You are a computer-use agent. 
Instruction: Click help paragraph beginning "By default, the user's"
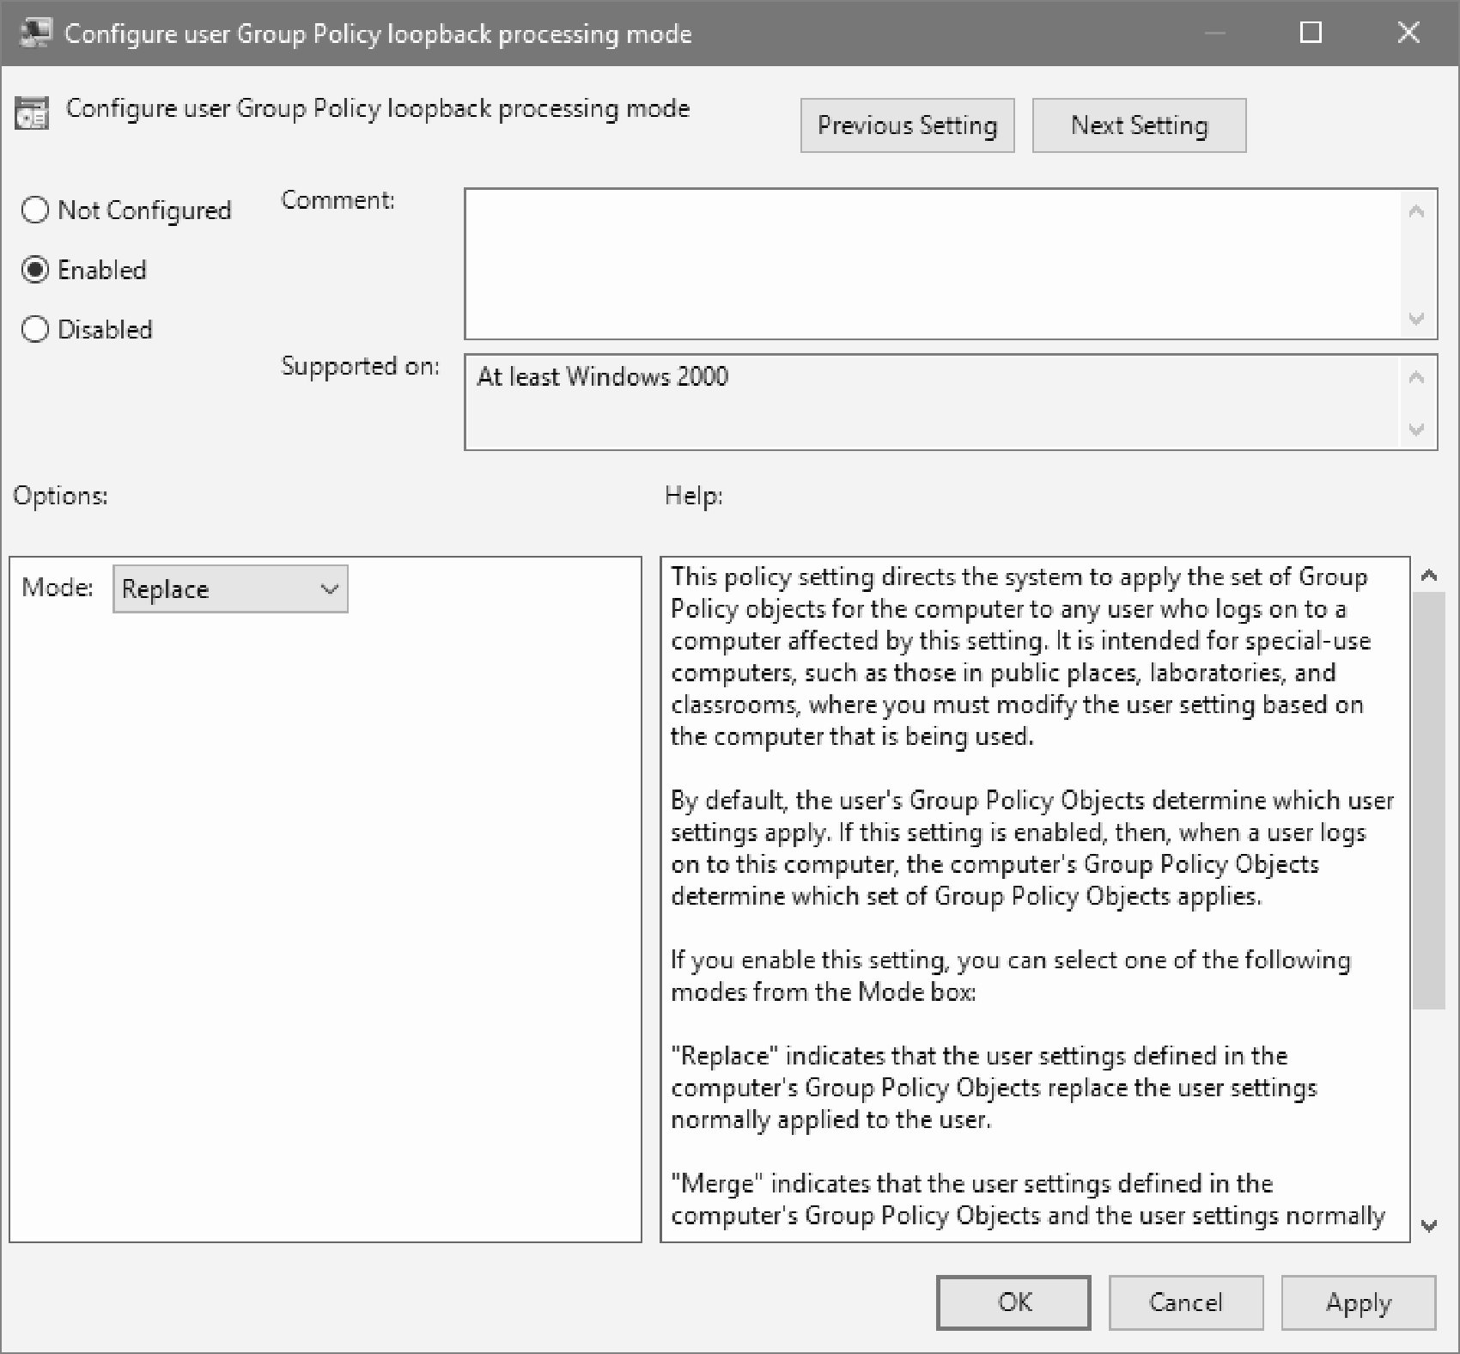(1031, 848)
